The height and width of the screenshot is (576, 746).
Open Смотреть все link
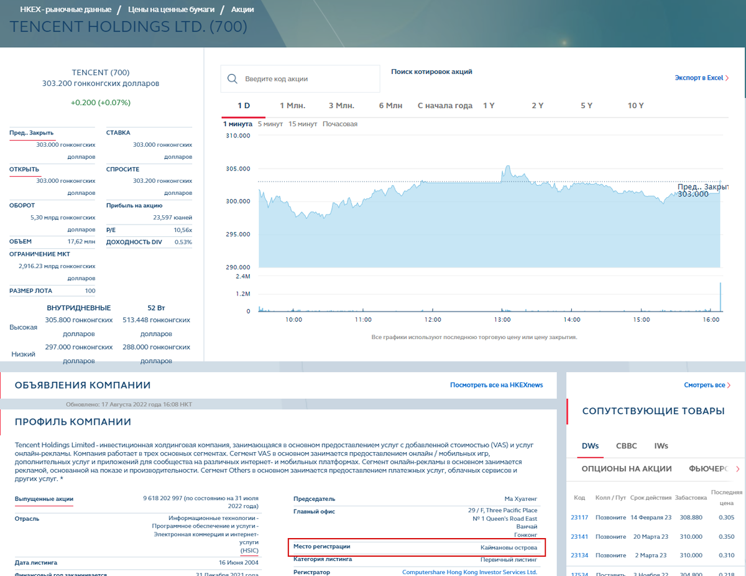(707, 385)
